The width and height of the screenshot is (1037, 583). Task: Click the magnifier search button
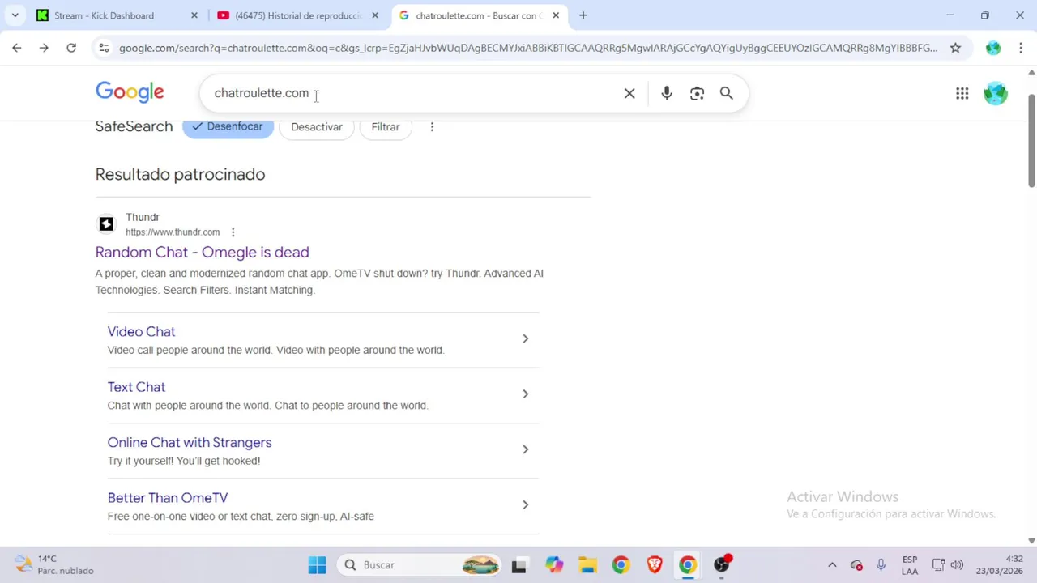click(x=727, y=93)
